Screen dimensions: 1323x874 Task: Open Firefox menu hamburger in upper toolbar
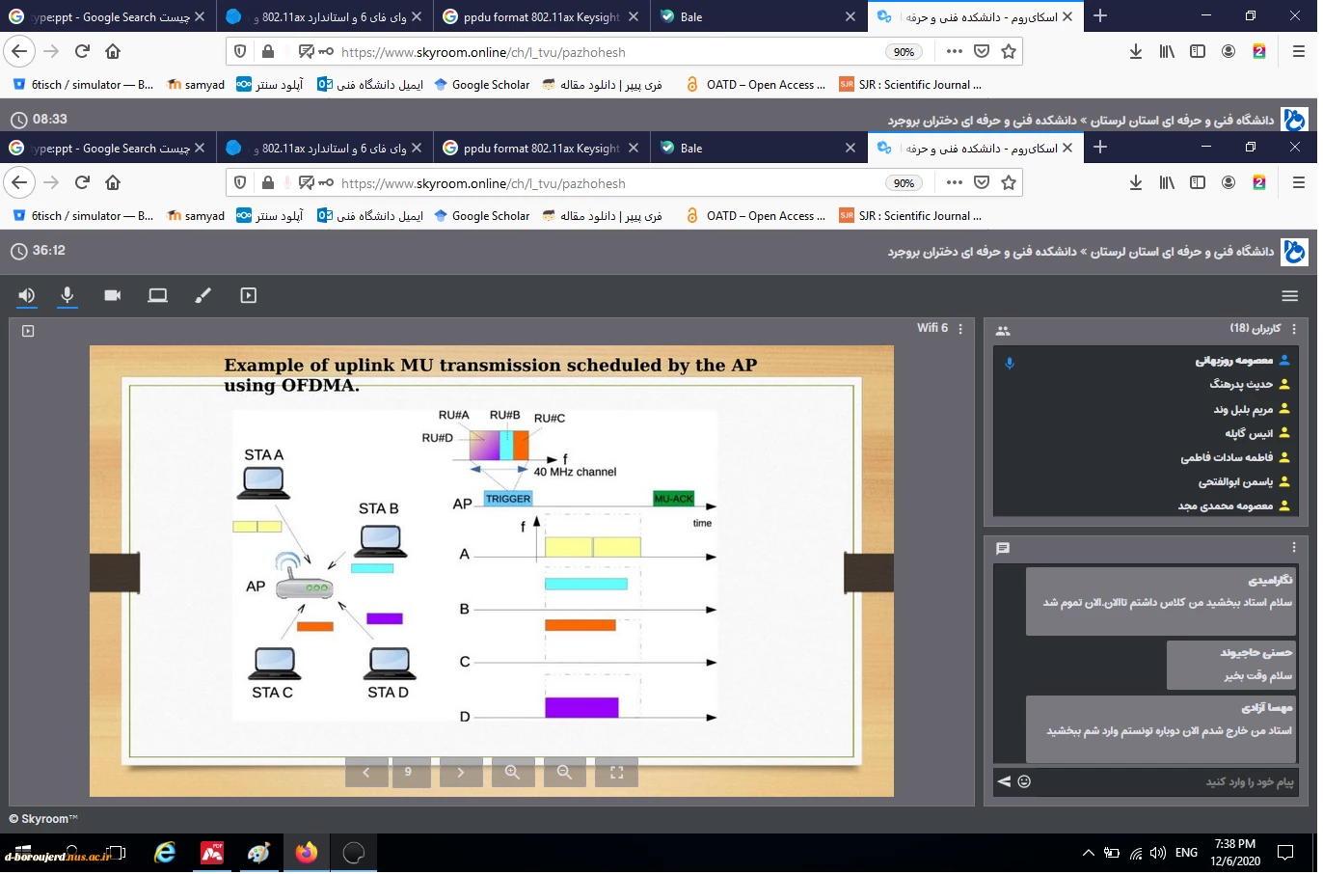click(x=1298, y=52)
